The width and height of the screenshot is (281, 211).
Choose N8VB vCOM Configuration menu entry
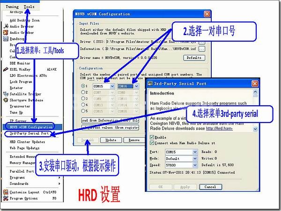click(32, 127)
